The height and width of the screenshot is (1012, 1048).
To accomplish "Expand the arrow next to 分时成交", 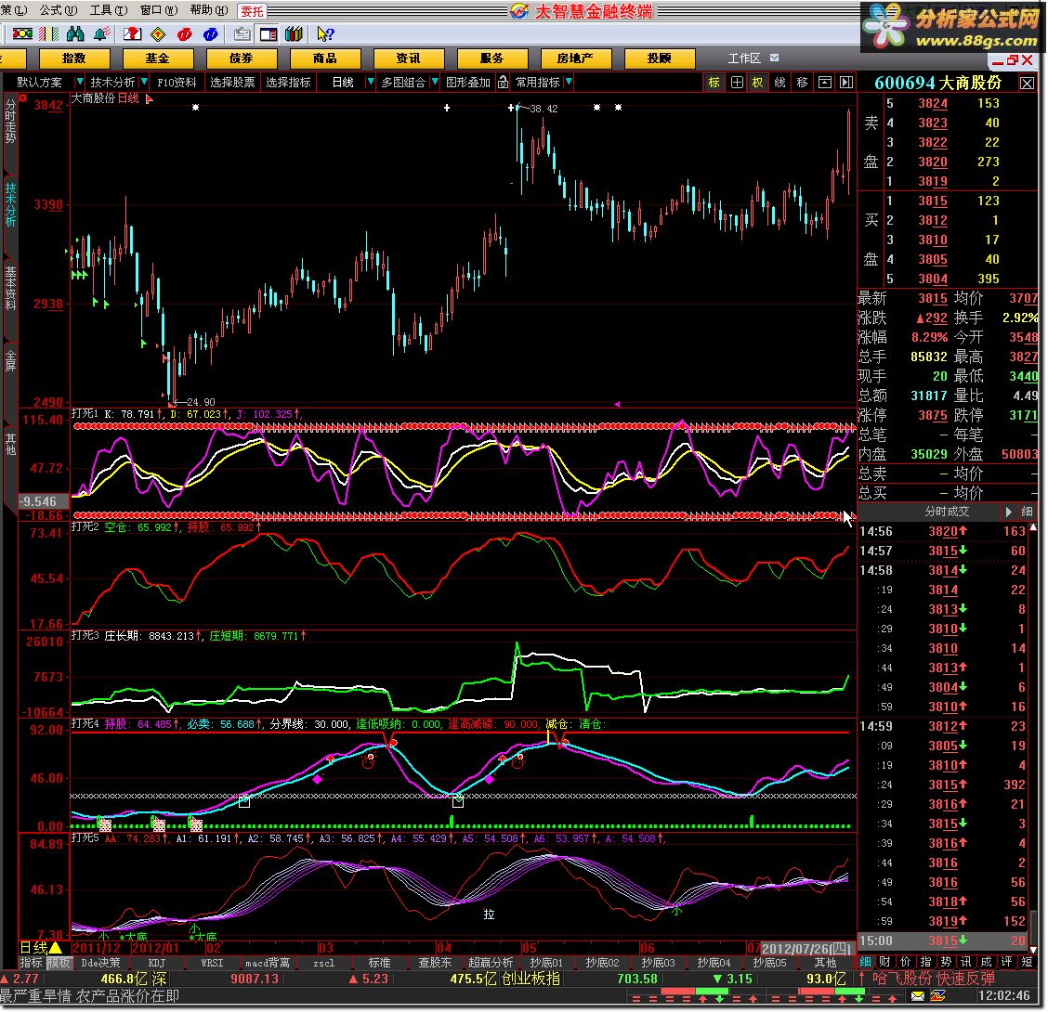I will click(1009, 512).
